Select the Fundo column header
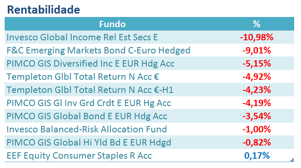 coord(112,24)
